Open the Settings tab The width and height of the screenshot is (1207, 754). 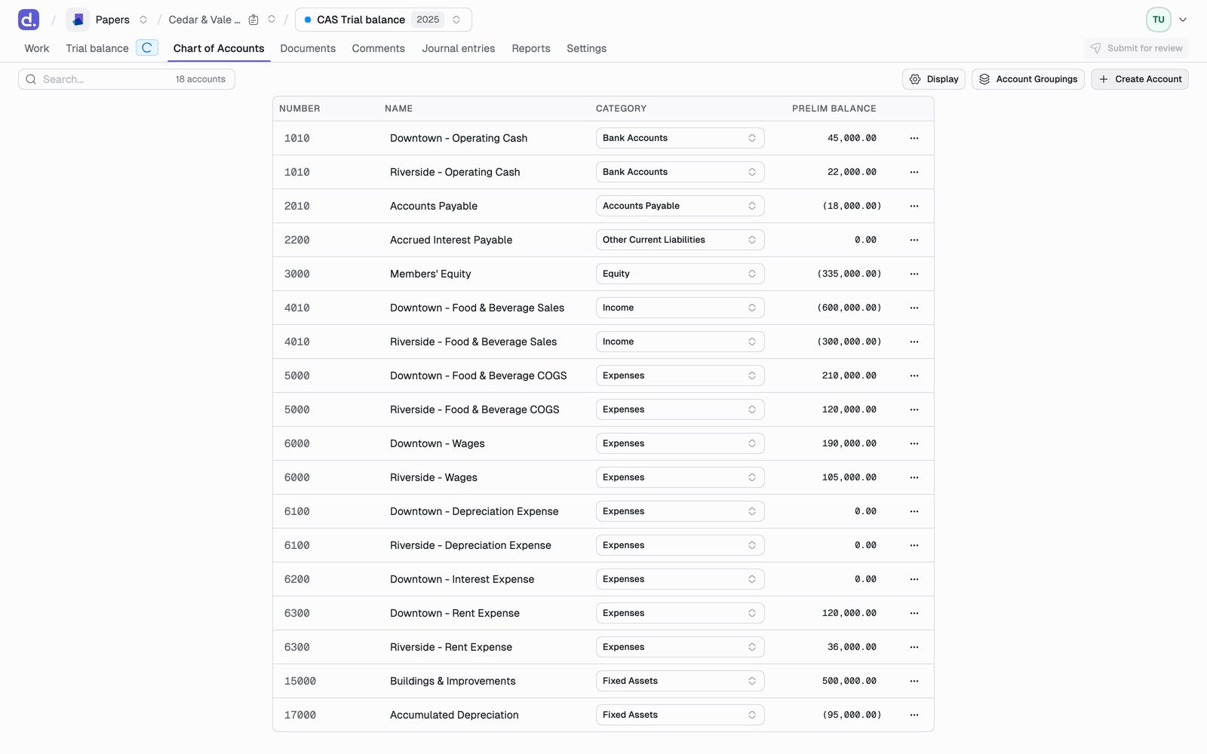pyautogui.click(x=586, y=48)
